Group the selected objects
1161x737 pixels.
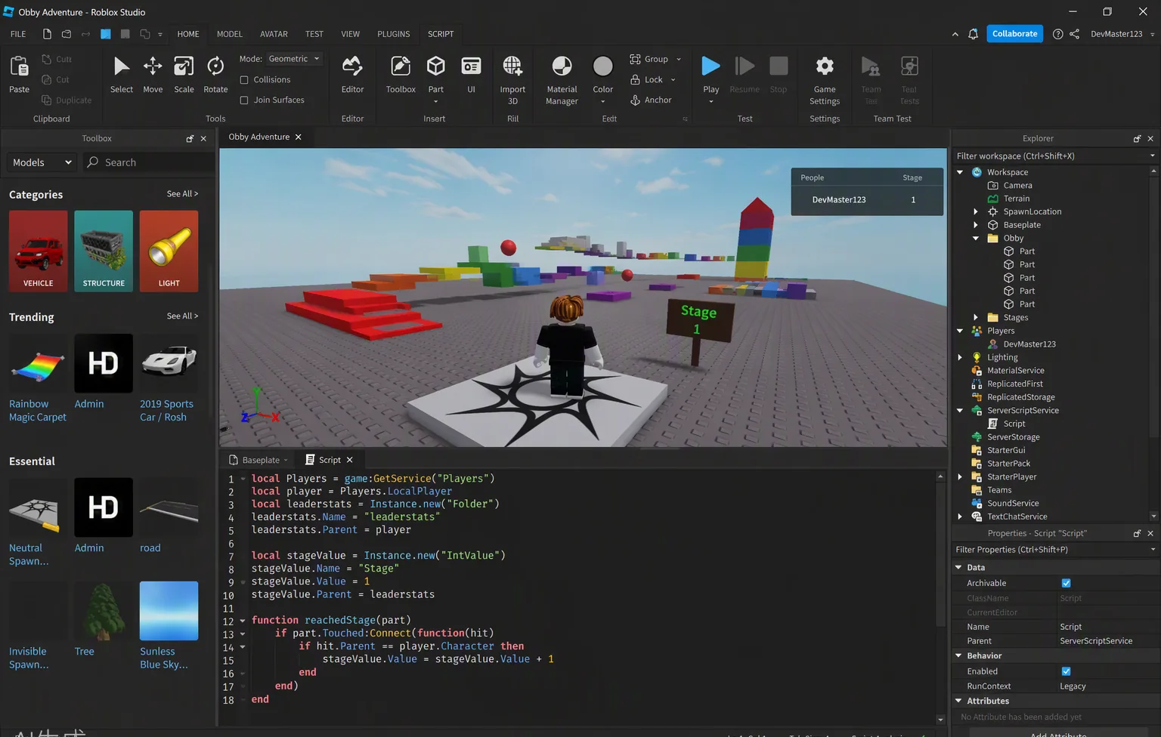pos(649,59)
